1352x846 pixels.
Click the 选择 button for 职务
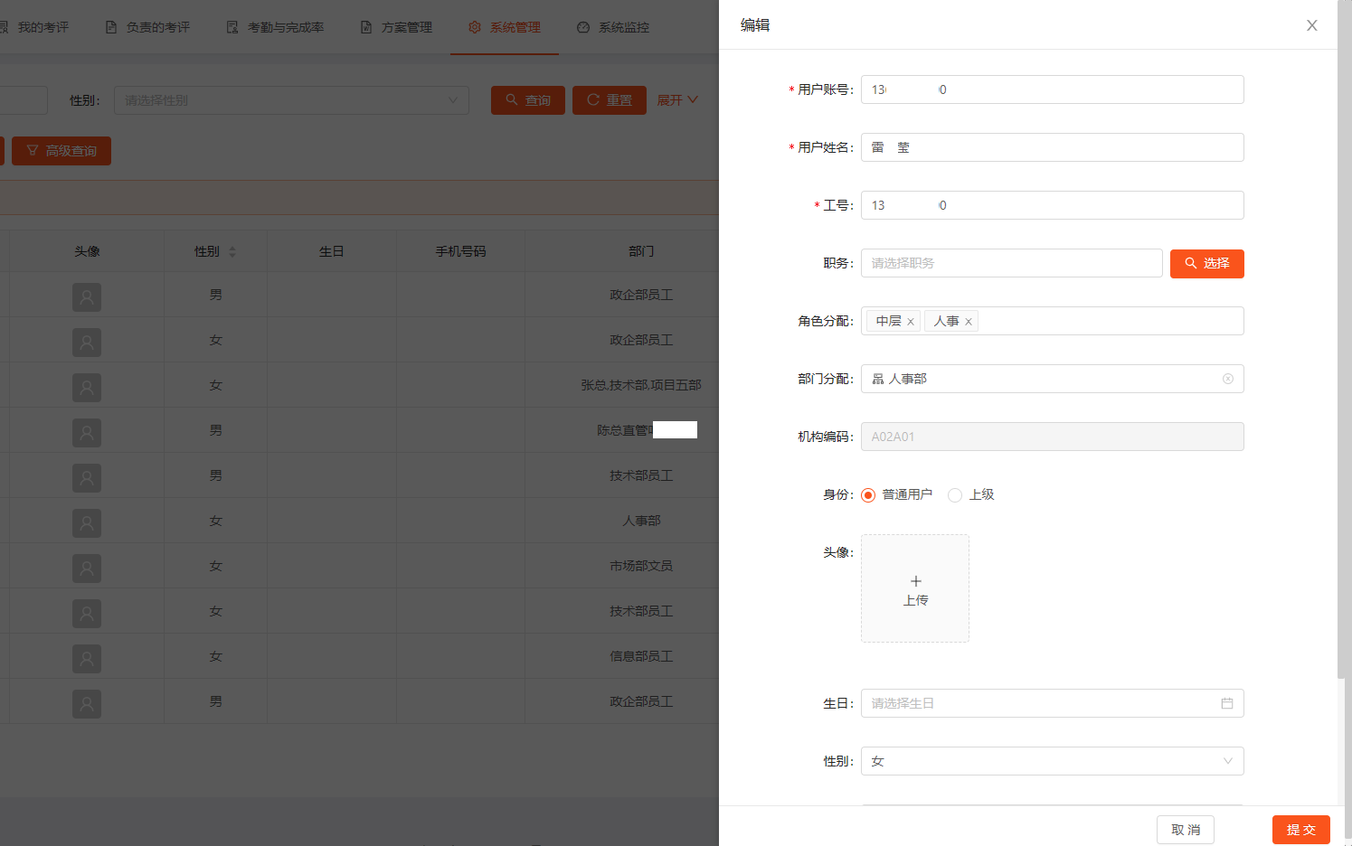click(1206, 263)
